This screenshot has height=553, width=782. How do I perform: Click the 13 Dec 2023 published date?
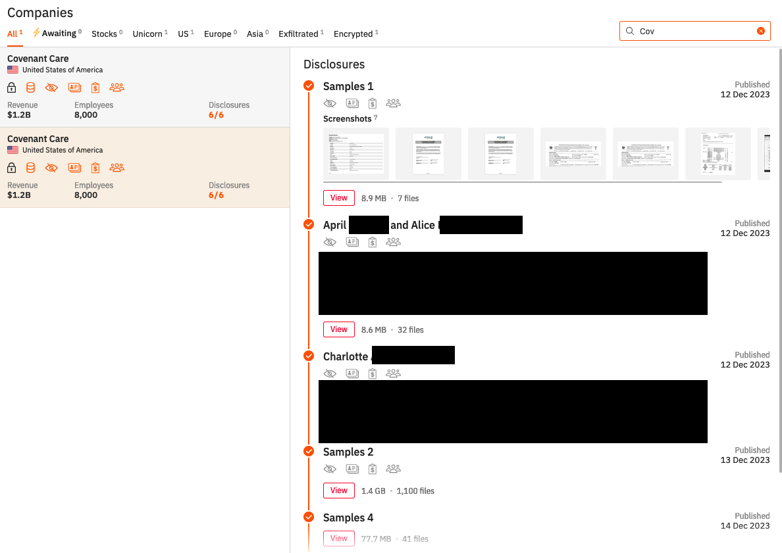point(745,460)
